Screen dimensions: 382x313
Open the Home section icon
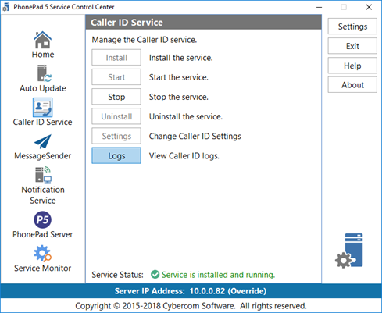pyautogui.click(x=42, y=40)
